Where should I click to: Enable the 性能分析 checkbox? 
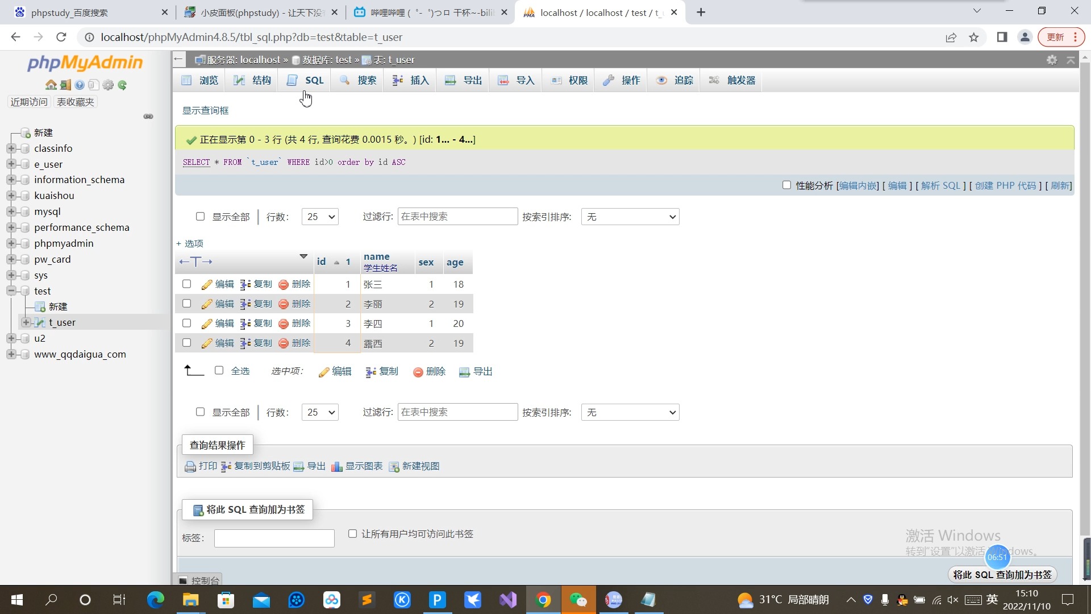[787, 185]
